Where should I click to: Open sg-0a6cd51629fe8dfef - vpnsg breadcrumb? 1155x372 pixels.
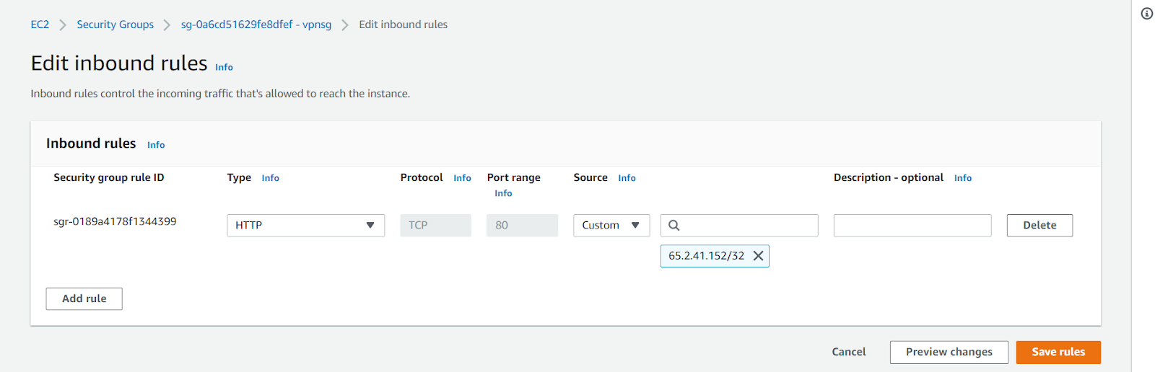click(x=256, y=25)
